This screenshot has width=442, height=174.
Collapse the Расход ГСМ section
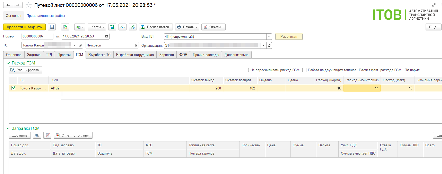click(8, 63)
